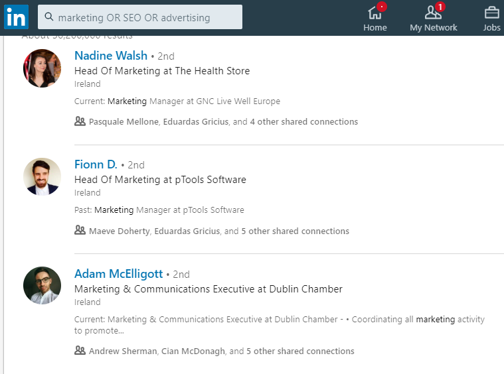Open Nadine Walsh profile link
Screen dimensions: 504x374
(x=111, y=56)
